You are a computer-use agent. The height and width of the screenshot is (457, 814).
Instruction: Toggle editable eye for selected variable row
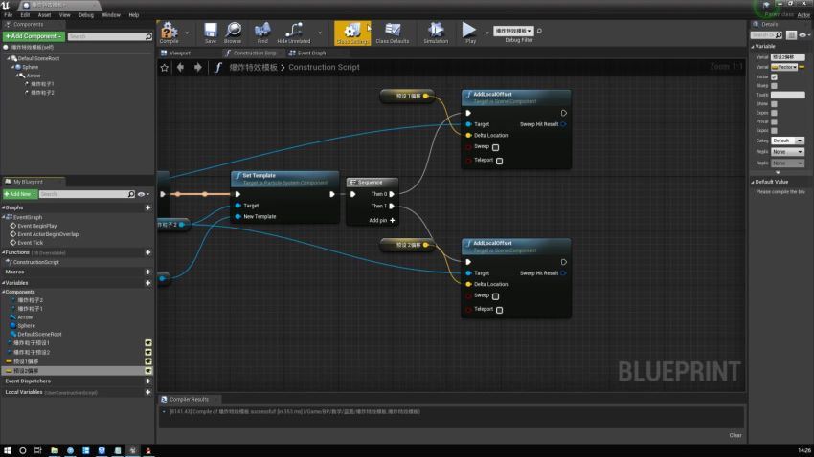point(147,371)
